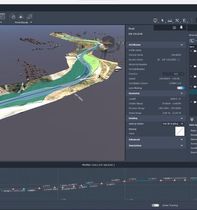Click the station distance label on the 3D road
The width and height of the screenshot is (197, 210).
(x=79, y=97)
